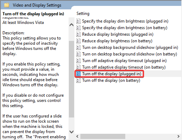This screenshot has width=182, height=140.
Task: Select Specify the display dim brightness (plugged in) text
Action: coord(125,21)
